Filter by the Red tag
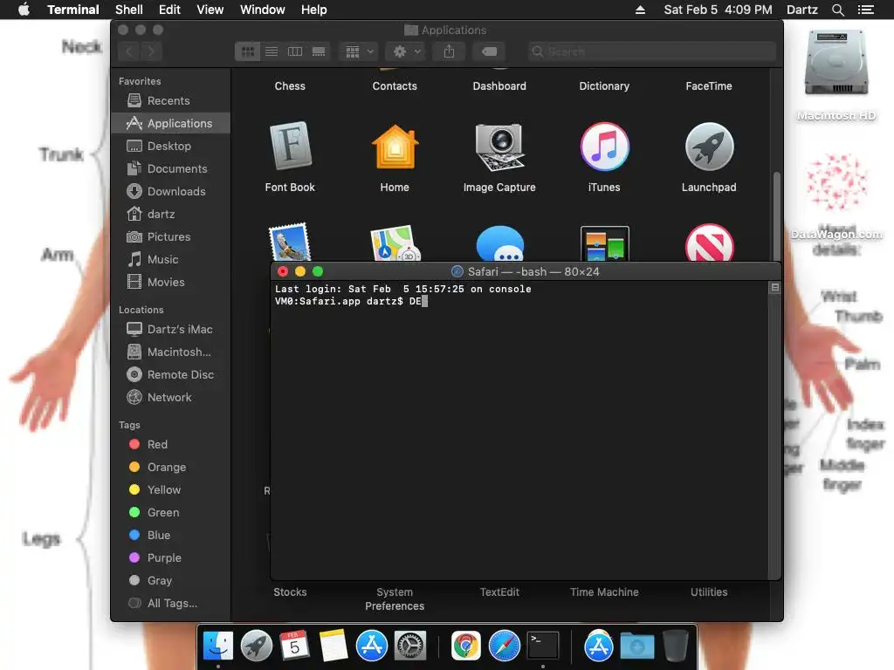 170,444
